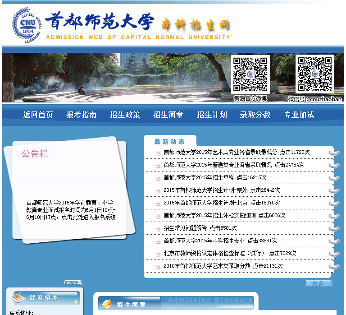346x315 pixels.
Task: Open the 录取分数 menu item
Action: pyautogui.click(x=255, y=115)
